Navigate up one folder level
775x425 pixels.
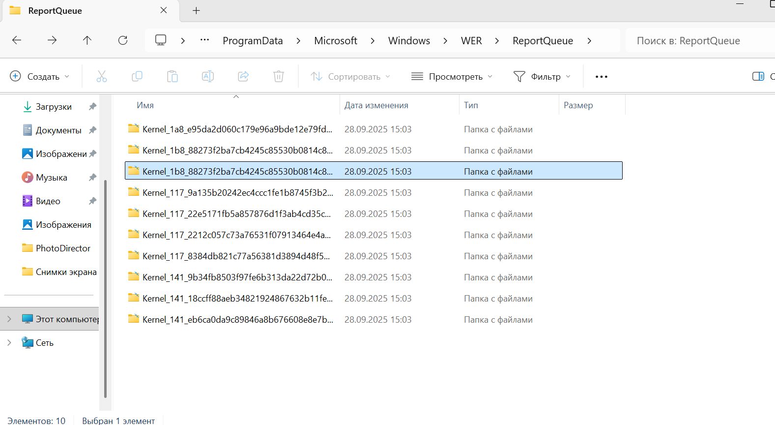[x=87, y=40]
